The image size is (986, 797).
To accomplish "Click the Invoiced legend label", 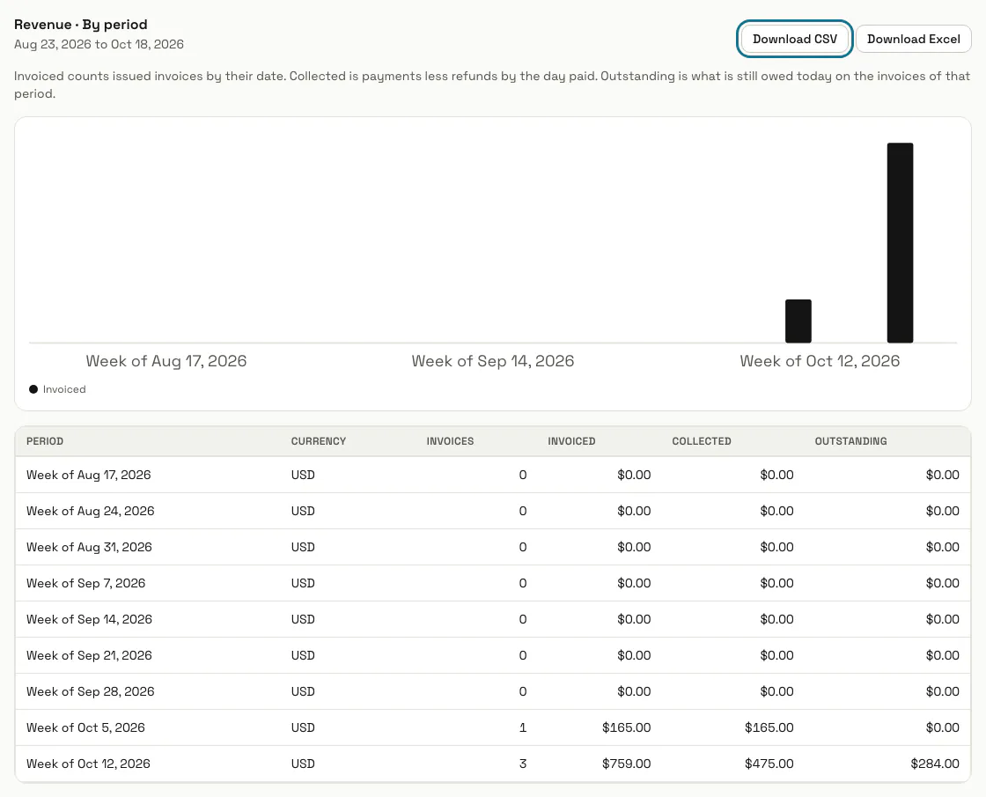I will 64,389.
